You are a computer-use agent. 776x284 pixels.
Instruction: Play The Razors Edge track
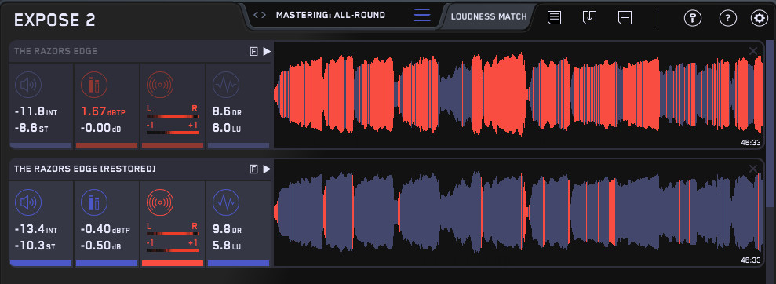point(267,52)
